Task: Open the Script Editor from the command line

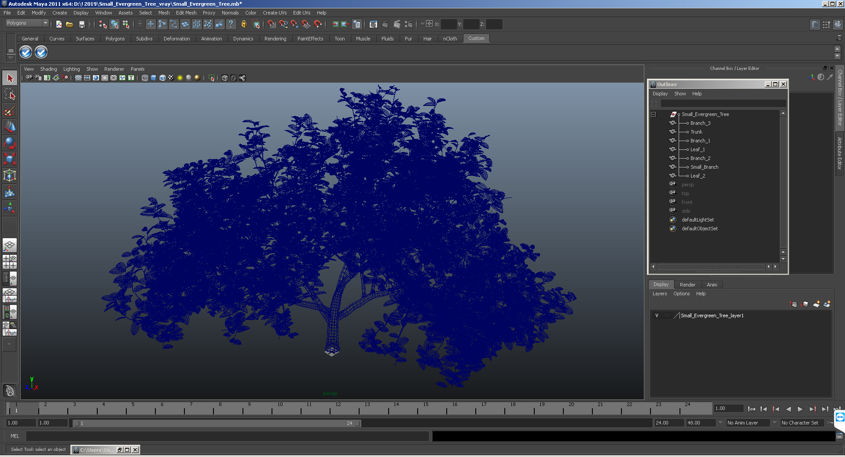Action: click(839, 436)
